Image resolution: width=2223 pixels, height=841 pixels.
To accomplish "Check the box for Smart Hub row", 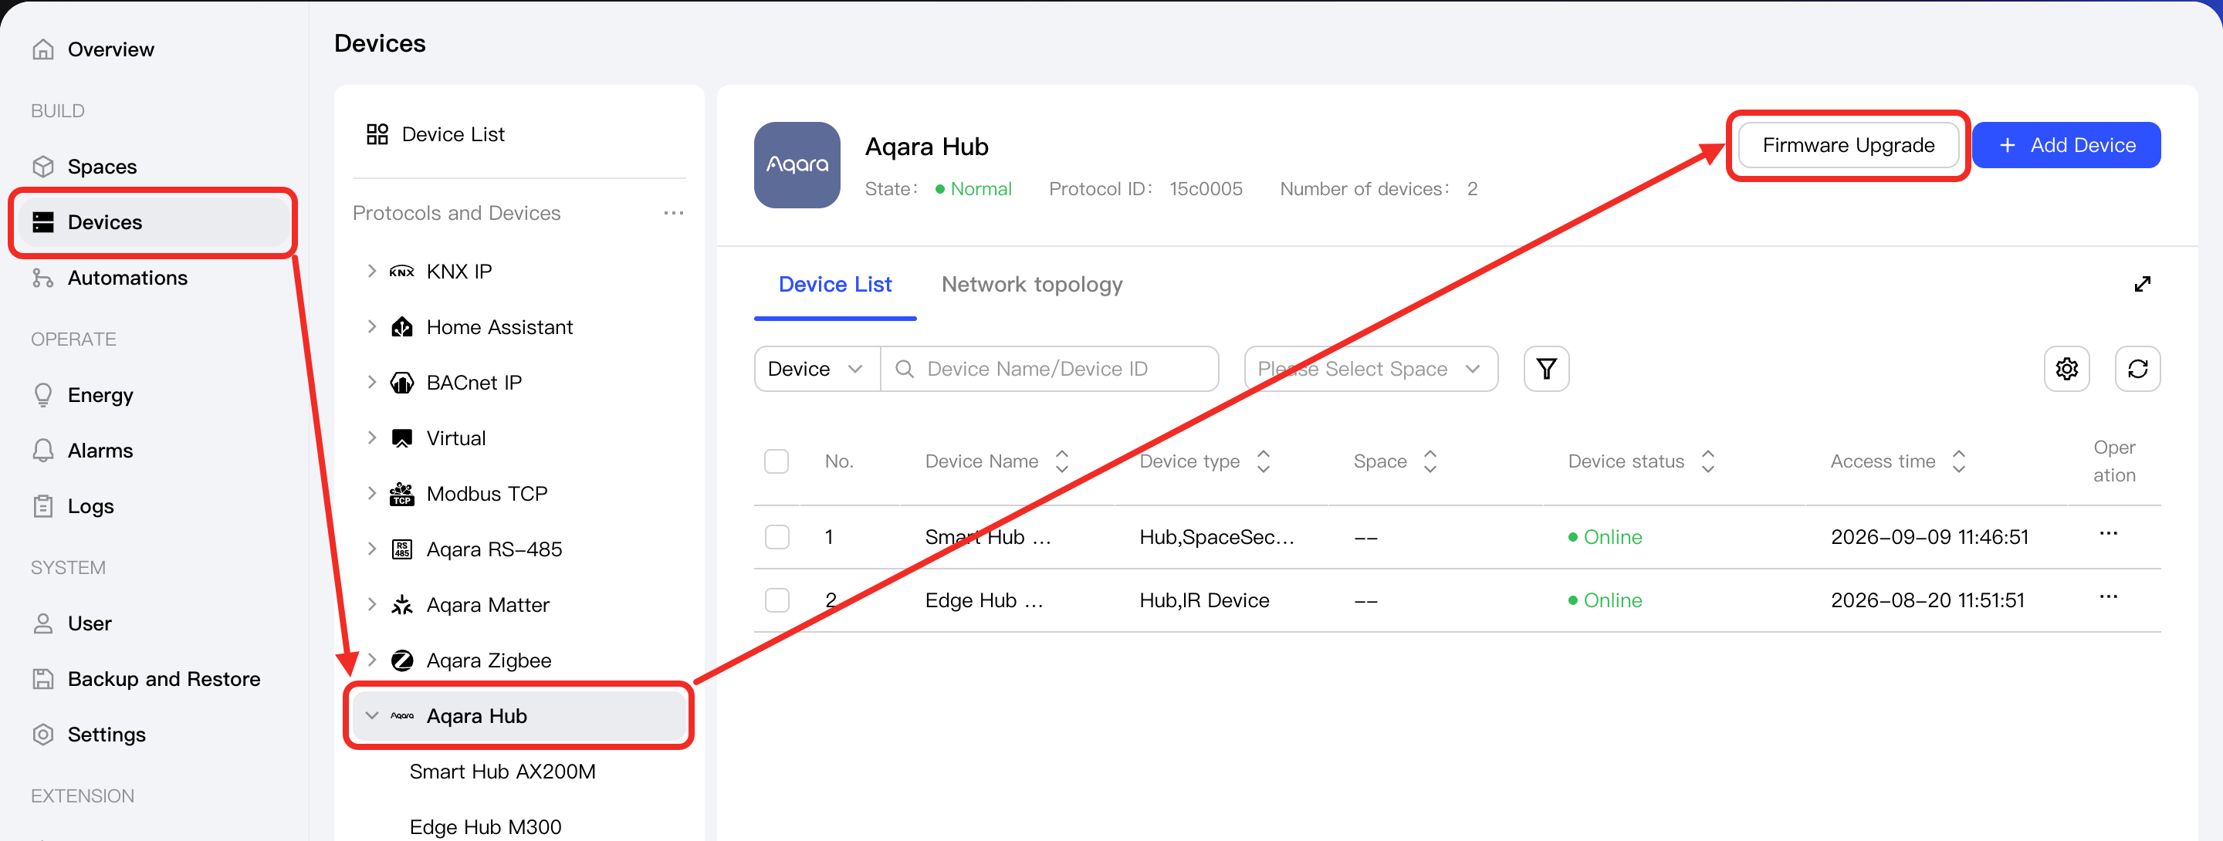I will [777, 536].
